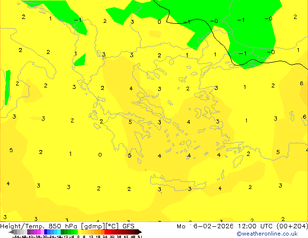Viewport: 308px width, 238px height.
Task: Click the '[°C]' unit label
Action: [112, 226]
